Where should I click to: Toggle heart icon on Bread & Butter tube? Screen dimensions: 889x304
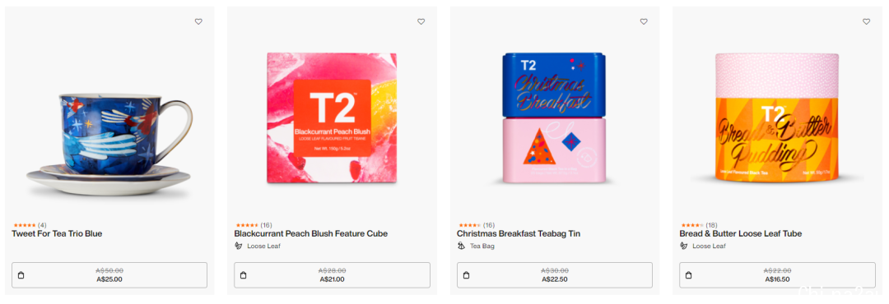pos(866,21)
